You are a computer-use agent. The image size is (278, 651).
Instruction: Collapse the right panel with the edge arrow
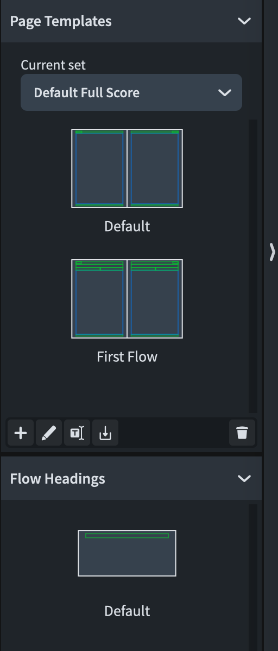[272, 252]
